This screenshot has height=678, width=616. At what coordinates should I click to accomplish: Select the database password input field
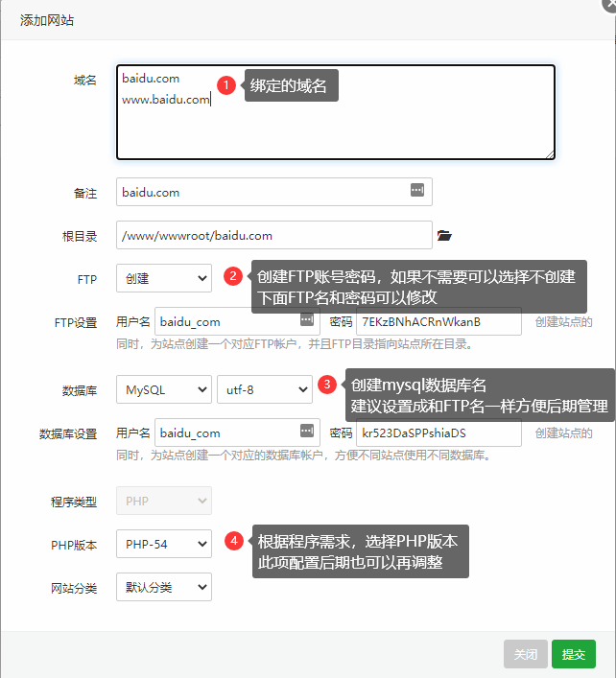pos(438,433)
